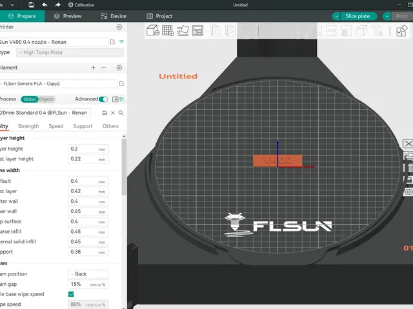Click the Slice plate button
Image resolution: width=413 pixels, height=309 pixels.
[358, 16]
